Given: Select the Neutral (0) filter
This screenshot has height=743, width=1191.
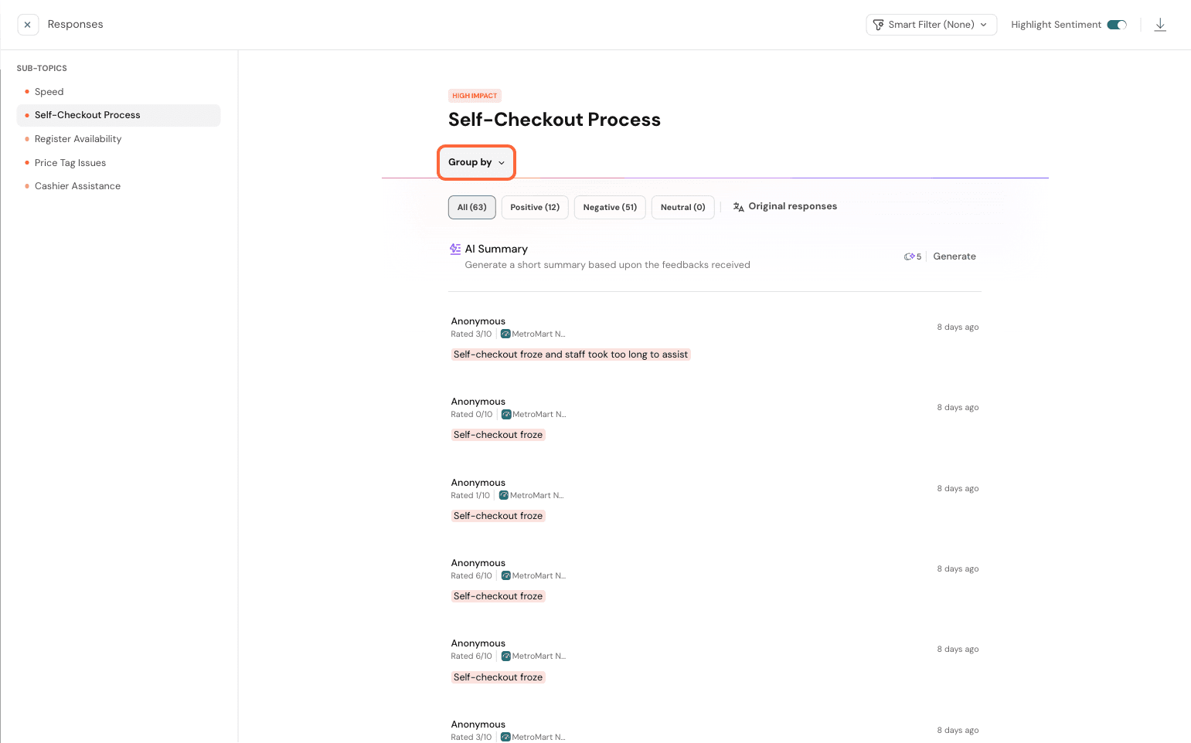Looking at the screenshot, I should click(682, 207).
